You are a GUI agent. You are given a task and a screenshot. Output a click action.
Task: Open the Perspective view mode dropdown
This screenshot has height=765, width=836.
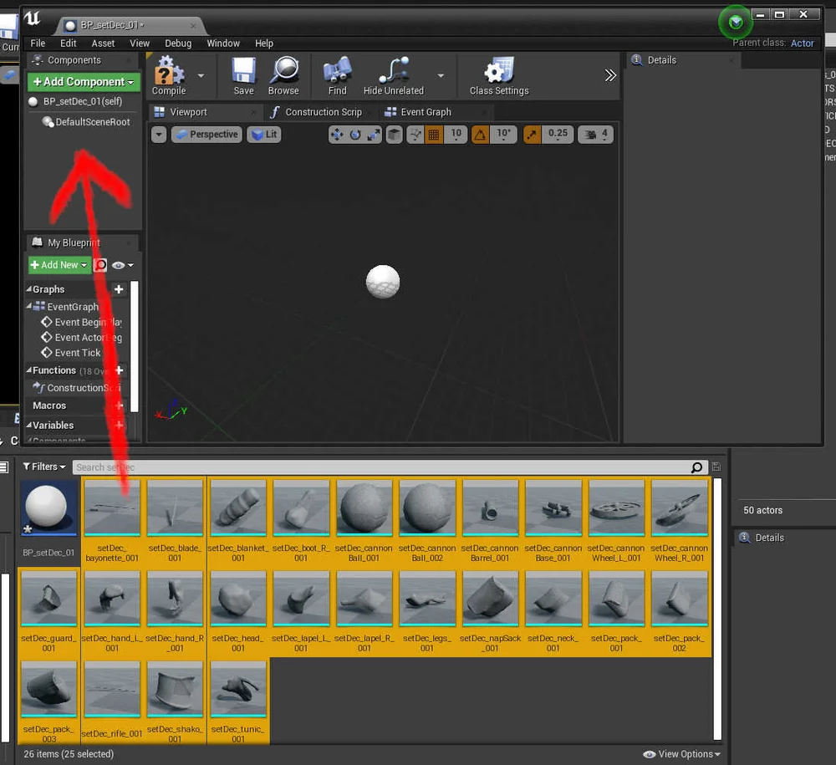click(206, 135)
